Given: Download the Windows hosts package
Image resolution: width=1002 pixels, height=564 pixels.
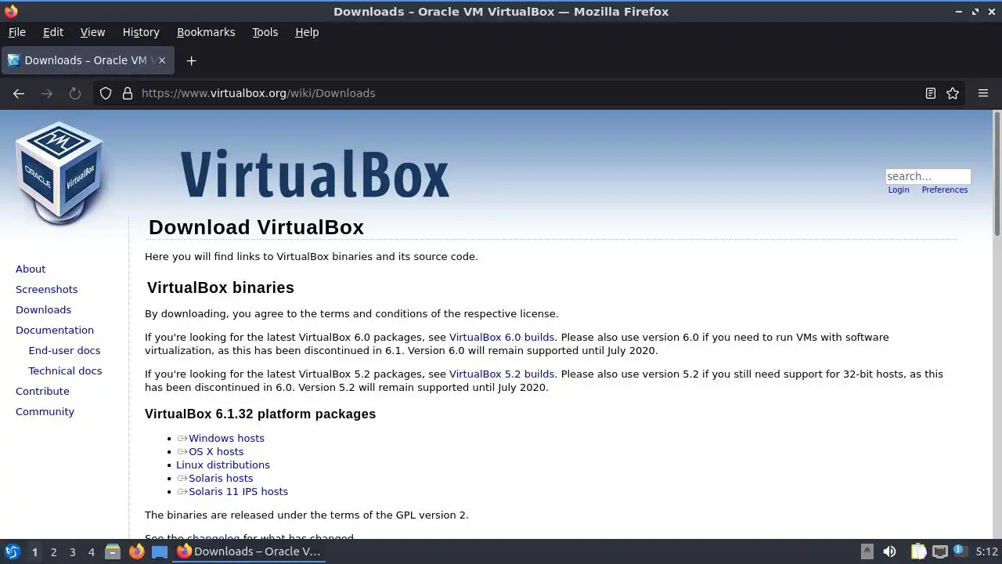Looking at the screenshot, I should click(x=226, y=438).
